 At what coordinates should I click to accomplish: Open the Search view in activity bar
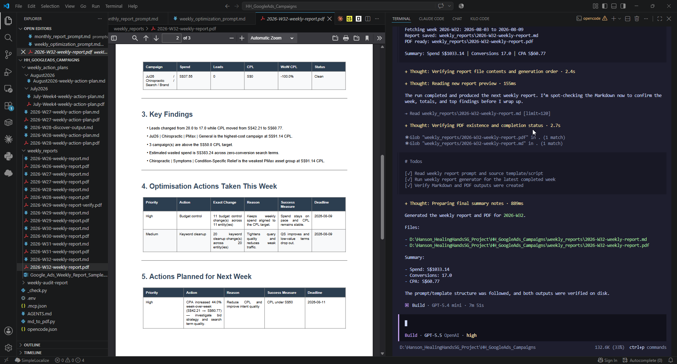tap(8, 38)
